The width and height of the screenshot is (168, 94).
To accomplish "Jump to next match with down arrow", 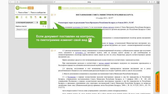I will tap(45, 26).
